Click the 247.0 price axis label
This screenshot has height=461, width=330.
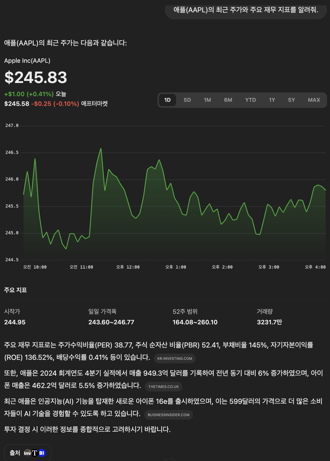click(x=12, y=126)
